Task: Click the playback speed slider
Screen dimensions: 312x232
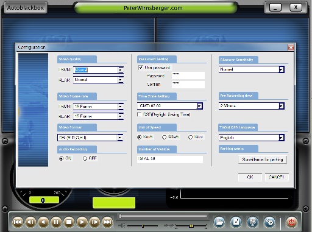Action: pos(191,226)
